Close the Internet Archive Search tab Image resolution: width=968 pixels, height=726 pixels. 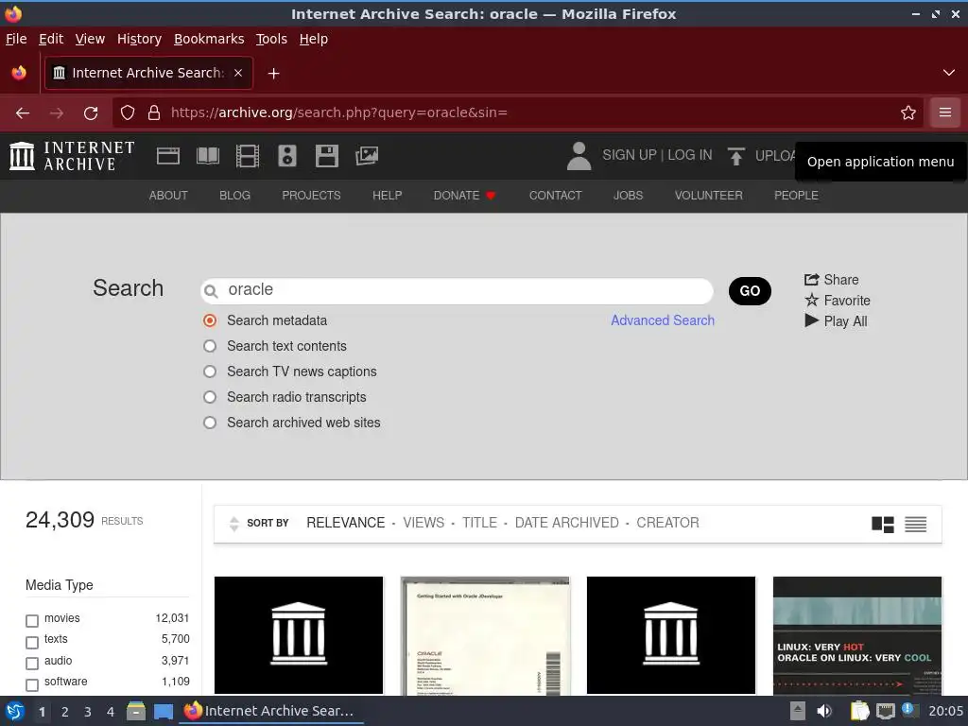pos(237,73)
